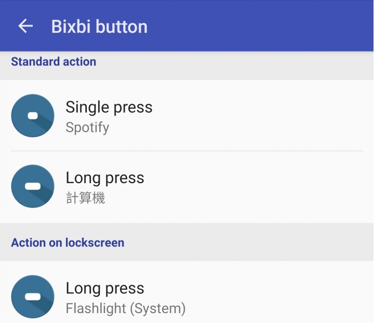Select the Standard action section header

click(x=54, y=62)
